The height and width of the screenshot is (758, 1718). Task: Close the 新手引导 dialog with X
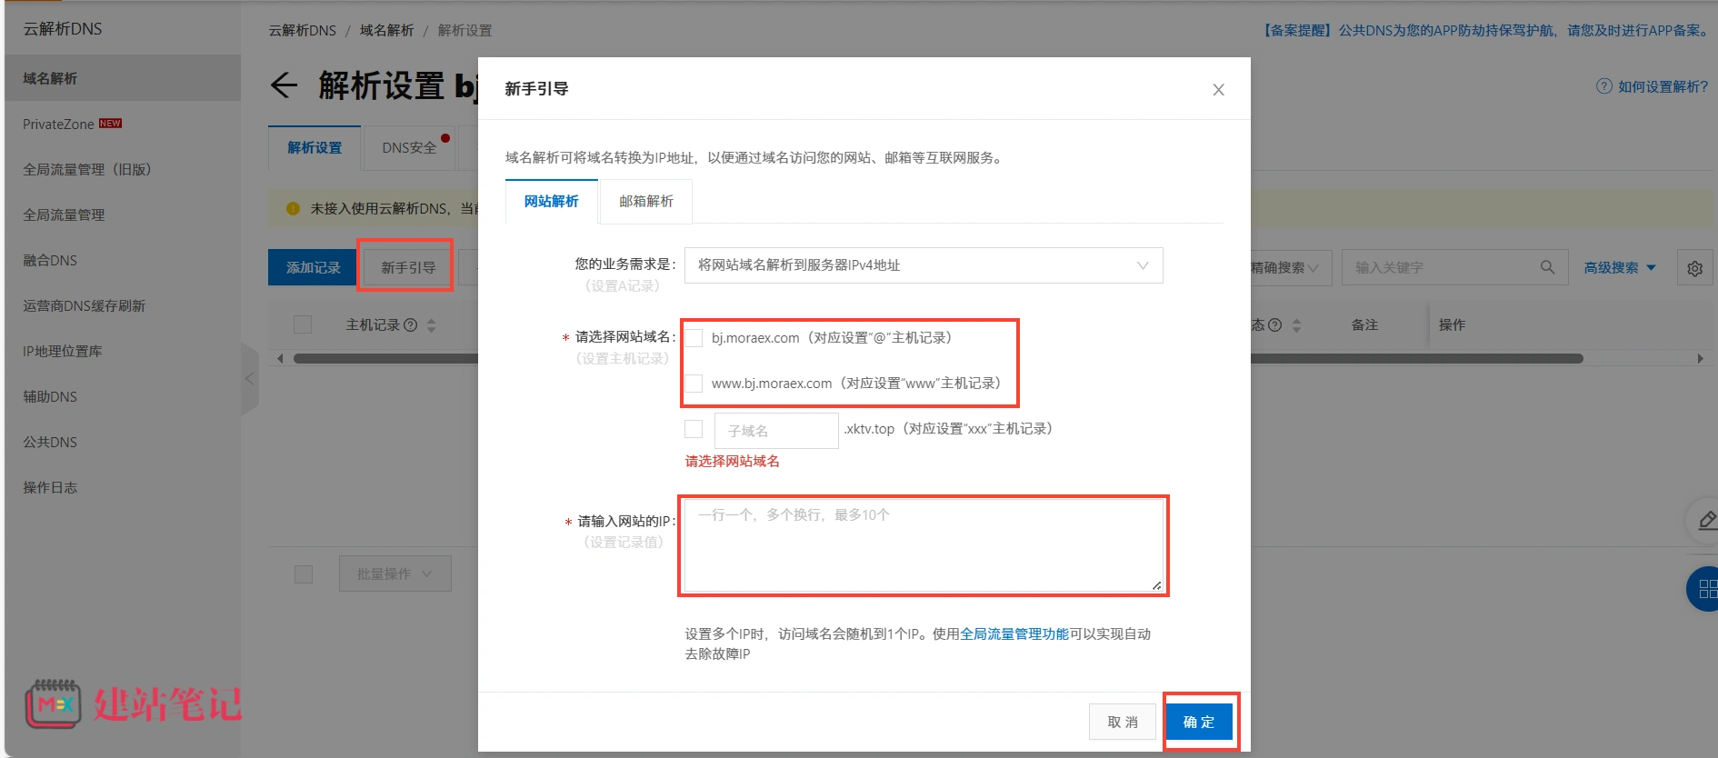(x=1218, y=89)
